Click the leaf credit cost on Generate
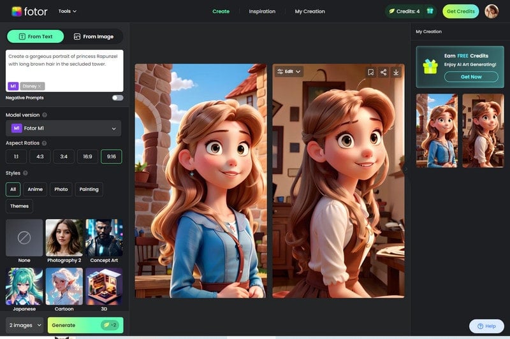The width and height of the screenshot is (510, 339). [110, 325]
